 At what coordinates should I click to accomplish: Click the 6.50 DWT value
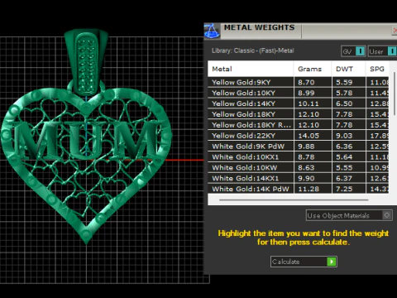coord(344,103)
